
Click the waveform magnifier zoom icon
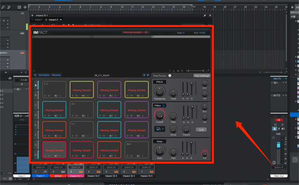[x=182, y=71]
